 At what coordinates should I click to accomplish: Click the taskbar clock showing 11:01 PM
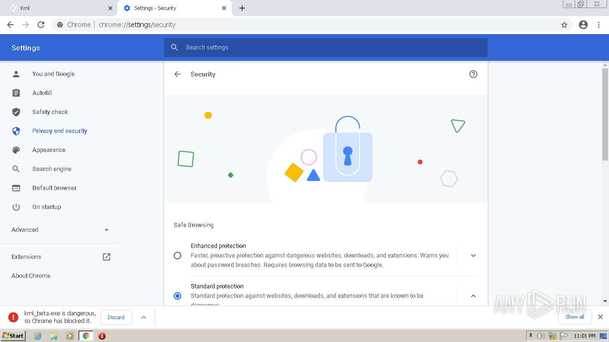pyautogui.click(x=585, y=336)
